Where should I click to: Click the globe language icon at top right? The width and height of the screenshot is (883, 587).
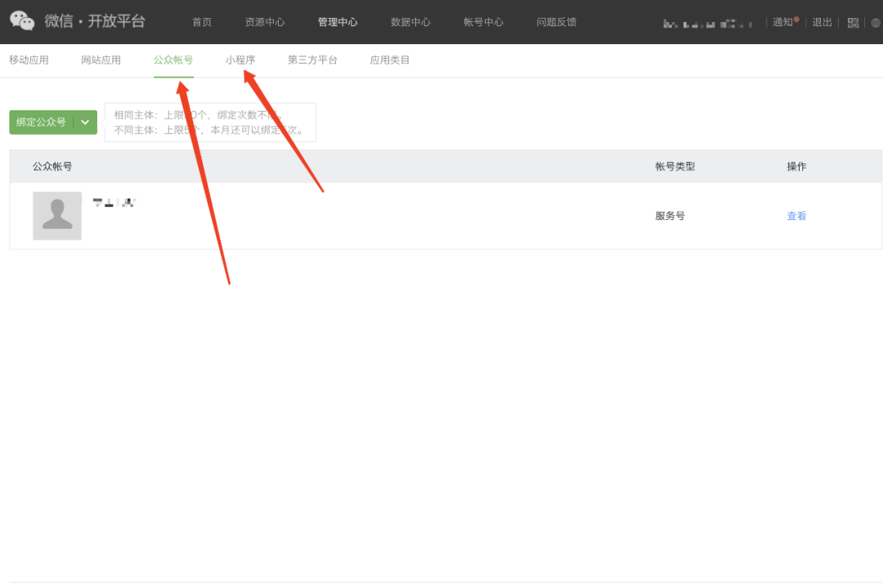point(874,22)
